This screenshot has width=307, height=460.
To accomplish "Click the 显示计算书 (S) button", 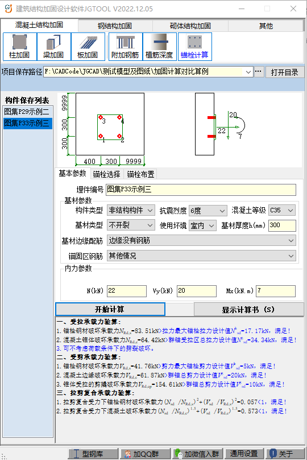I will coord(248,310).
